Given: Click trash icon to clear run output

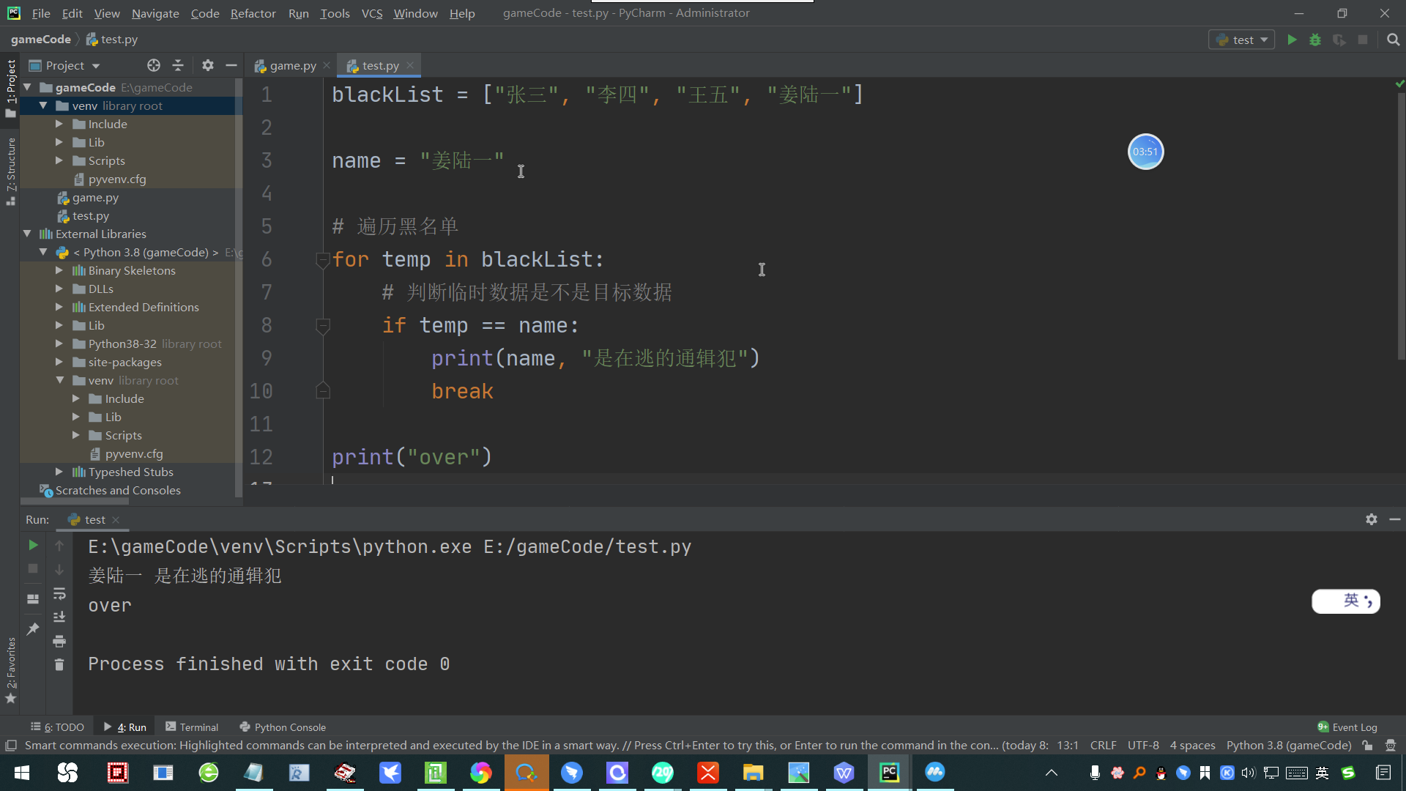Looking at the screenshot, I should (x=59, y=664).
